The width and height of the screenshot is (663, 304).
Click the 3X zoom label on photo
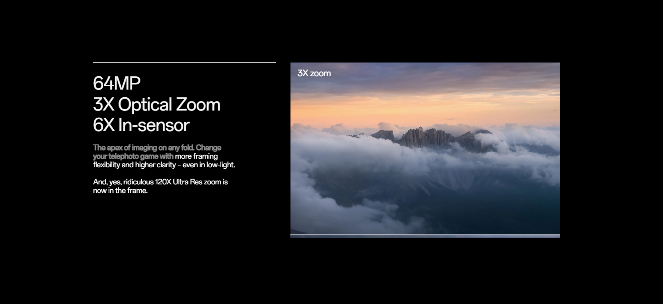pyautogui.click(x=314, y=73)
